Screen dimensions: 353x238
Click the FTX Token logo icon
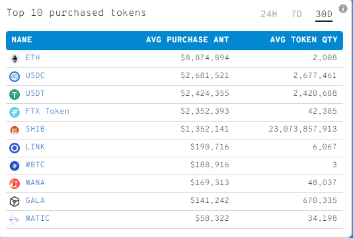point(15,112)
